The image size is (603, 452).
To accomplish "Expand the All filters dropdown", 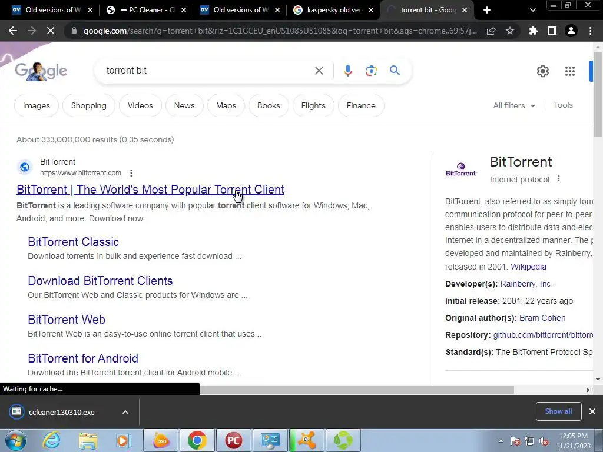I will (514, 105).
